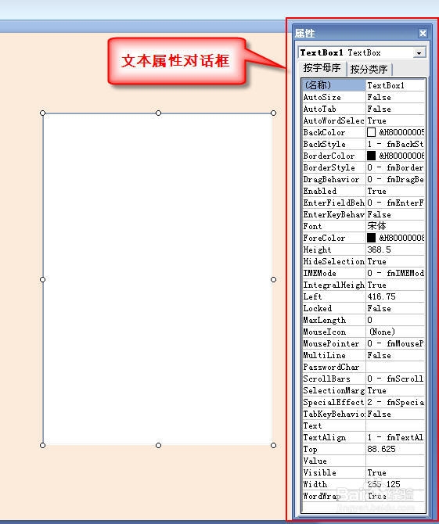Viewport: 439px width, 524px height.
Task: Click the left-middle sizing handle of text box
Action: (42, 279)
